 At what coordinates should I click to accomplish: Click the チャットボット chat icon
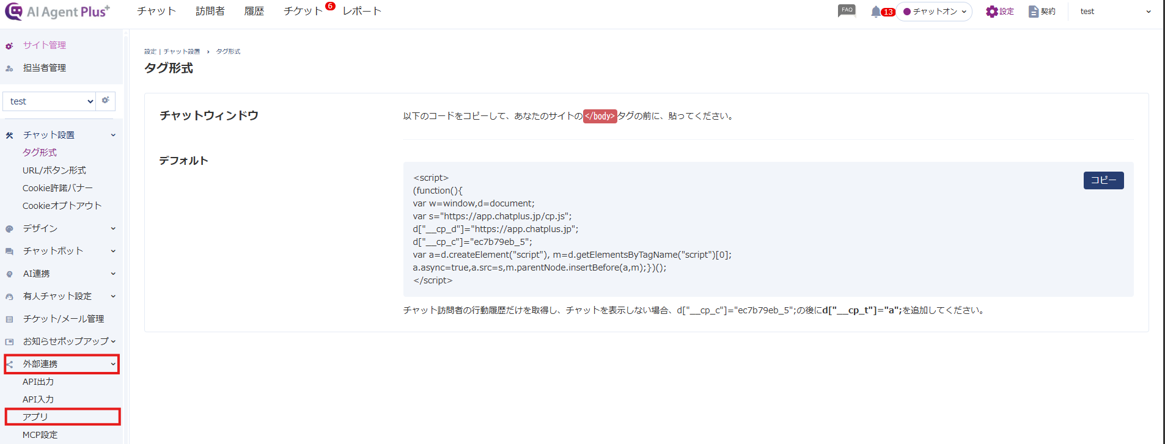(x=9, y=252)
